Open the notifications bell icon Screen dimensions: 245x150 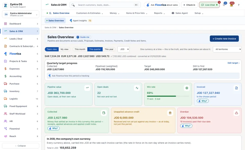pos(231,5)
